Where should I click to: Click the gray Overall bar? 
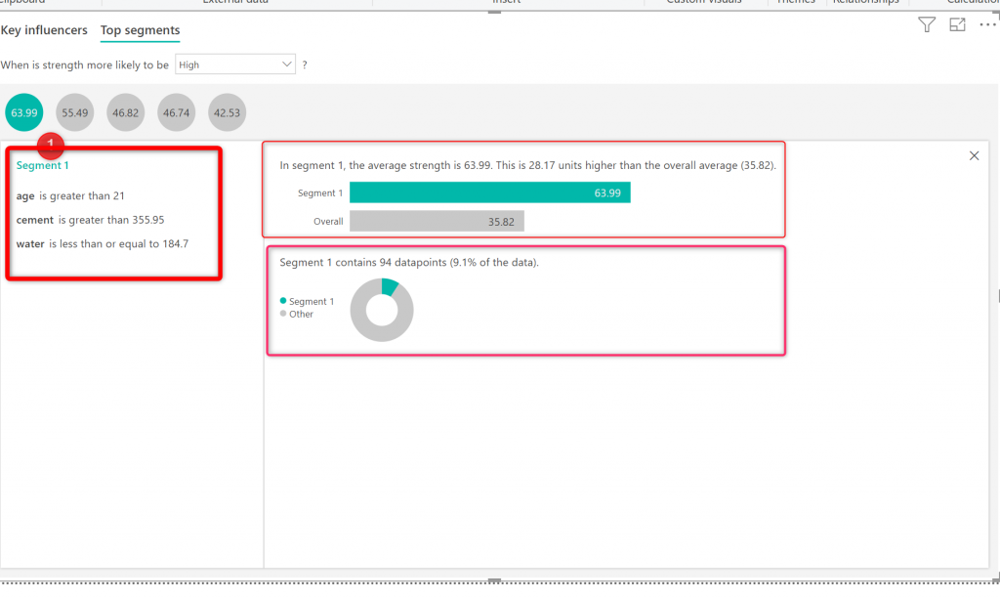(x=437, y=222)
